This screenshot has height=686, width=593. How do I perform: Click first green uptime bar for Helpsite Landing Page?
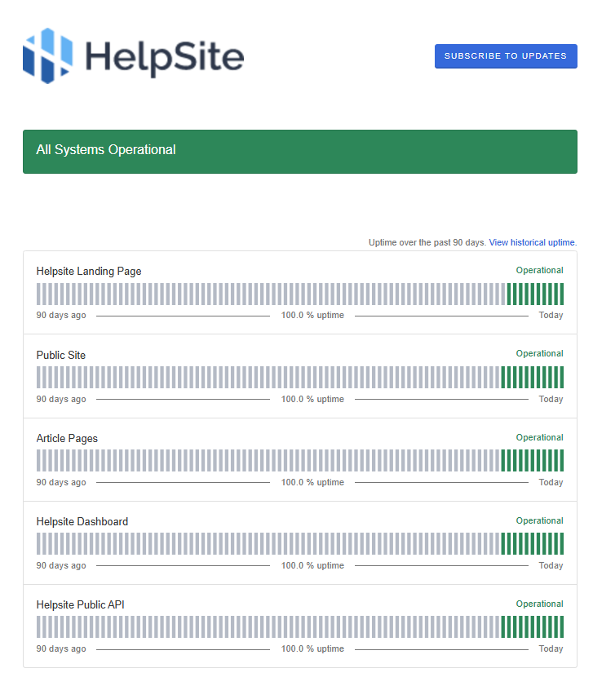coord(509,294)
